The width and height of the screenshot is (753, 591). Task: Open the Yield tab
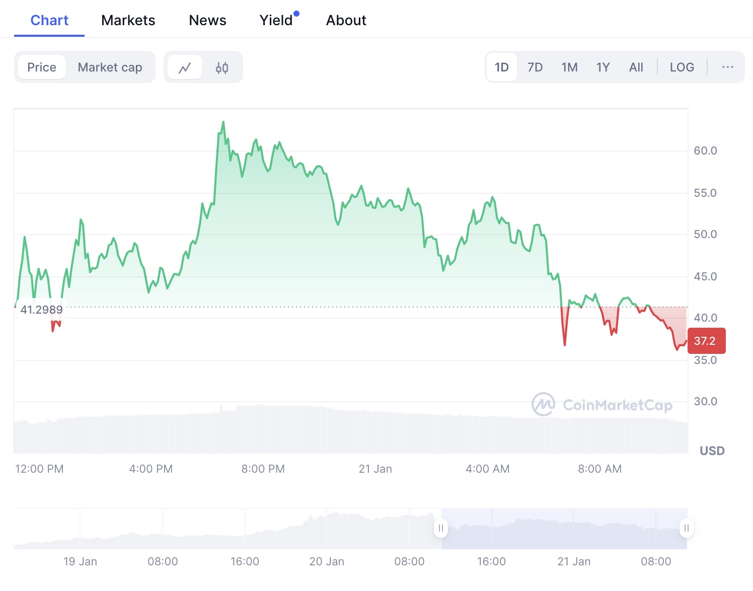[276, 20]
